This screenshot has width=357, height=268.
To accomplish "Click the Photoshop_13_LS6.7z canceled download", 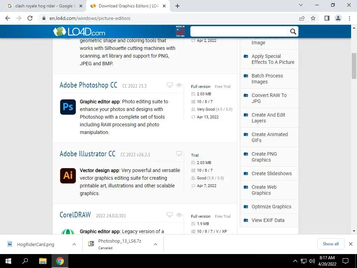I will (120, 244).
